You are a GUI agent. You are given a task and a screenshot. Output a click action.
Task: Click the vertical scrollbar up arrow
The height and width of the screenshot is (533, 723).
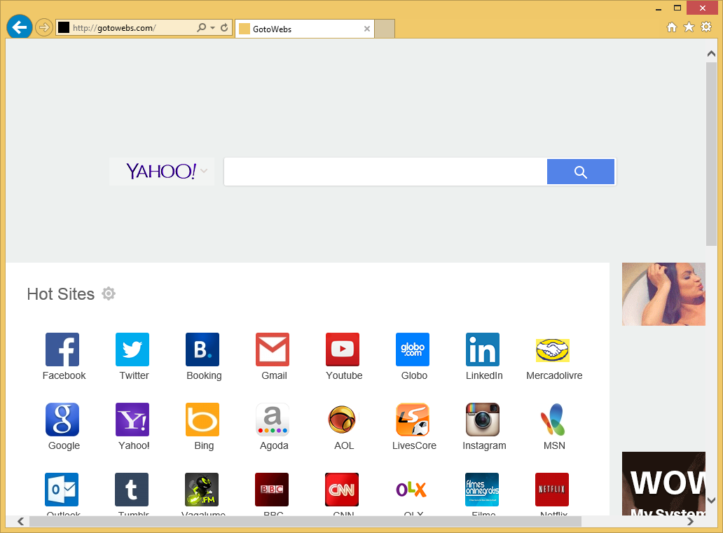711,54
